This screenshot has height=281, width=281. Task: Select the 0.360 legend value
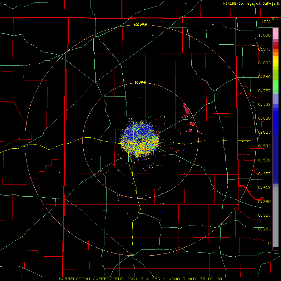pyautogui.click(x=264, y=202)
